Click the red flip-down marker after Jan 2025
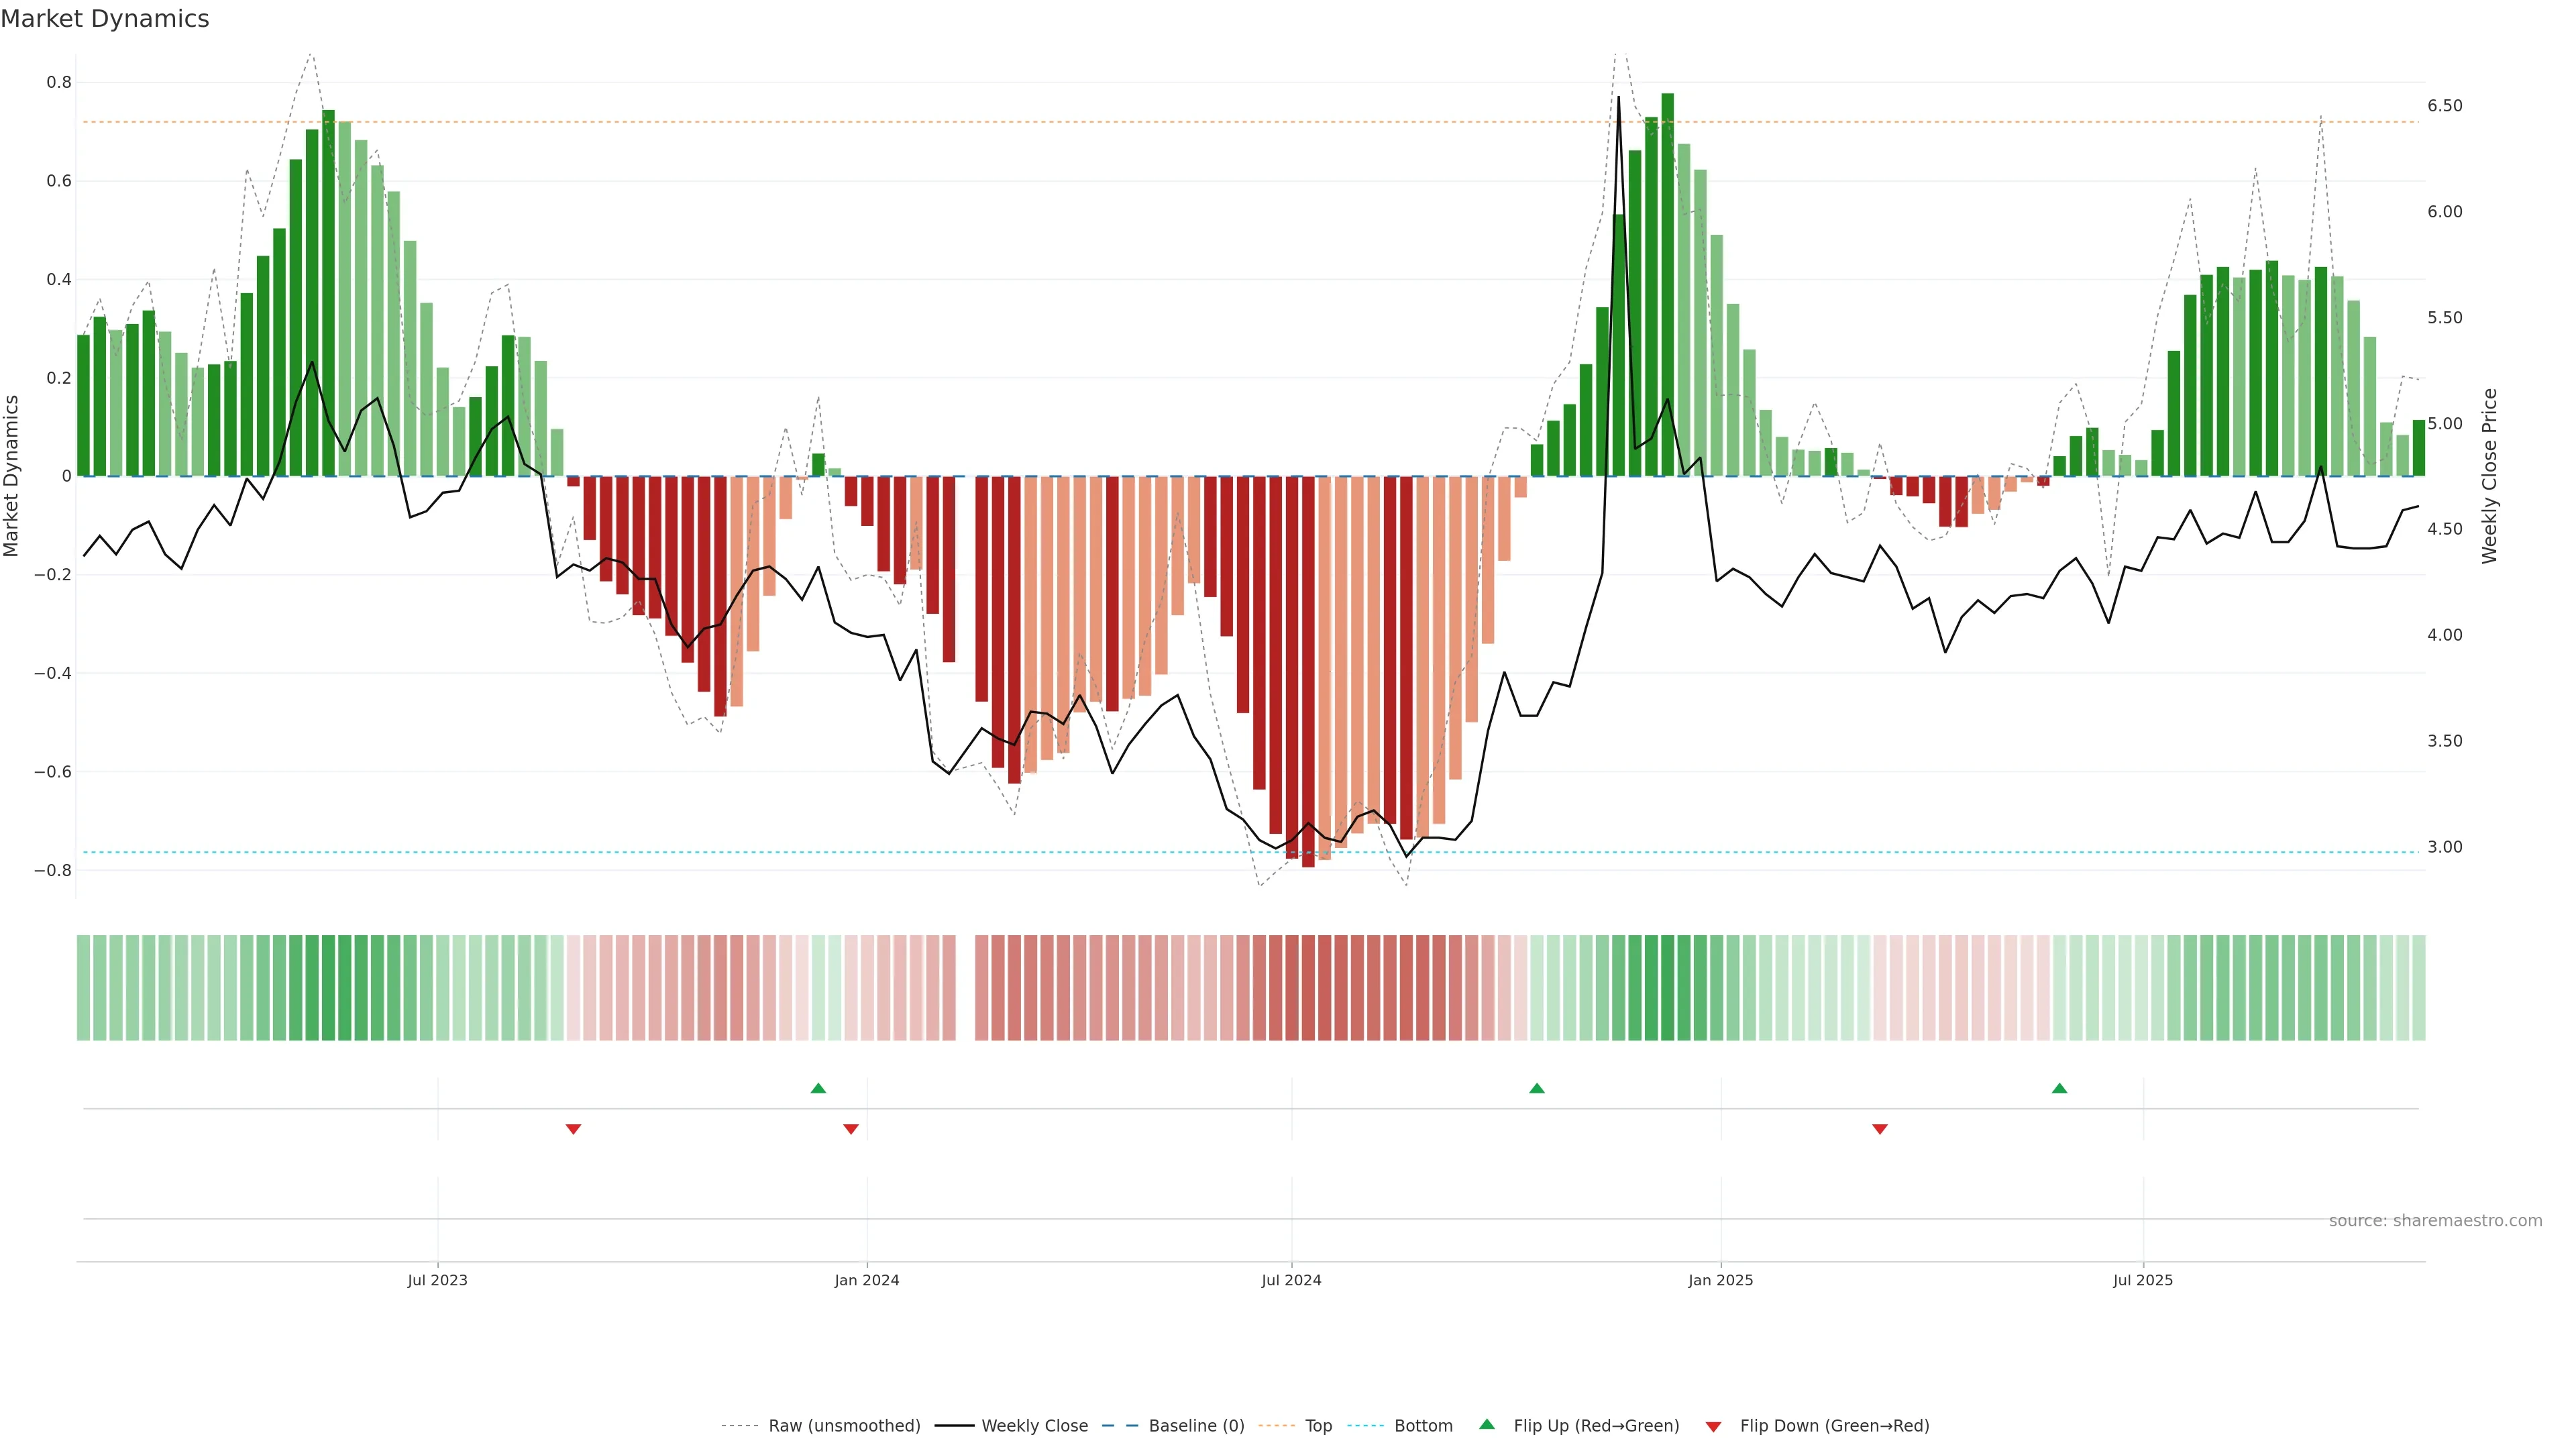This screenshot has width=2576, height=1449. coord(1880,1129)
